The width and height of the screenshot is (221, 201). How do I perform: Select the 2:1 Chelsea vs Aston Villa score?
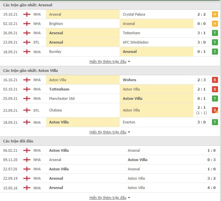tap(201, 107)
